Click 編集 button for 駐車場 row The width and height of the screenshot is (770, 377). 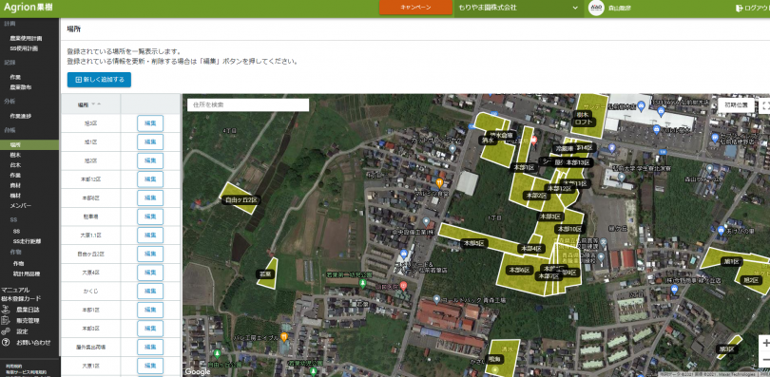point(150,217)
